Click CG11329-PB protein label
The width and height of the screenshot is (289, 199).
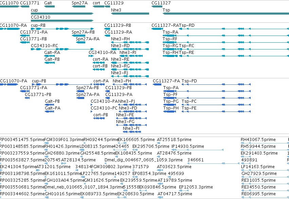[x=119, y=88]
